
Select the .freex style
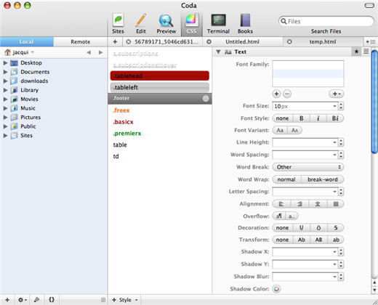(x=121, y=110)
